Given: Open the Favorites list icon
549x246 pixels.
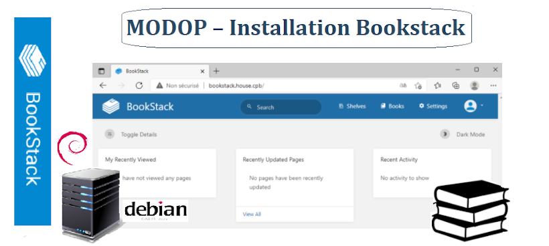Looking at the screenshot, I should coord(437,86).
